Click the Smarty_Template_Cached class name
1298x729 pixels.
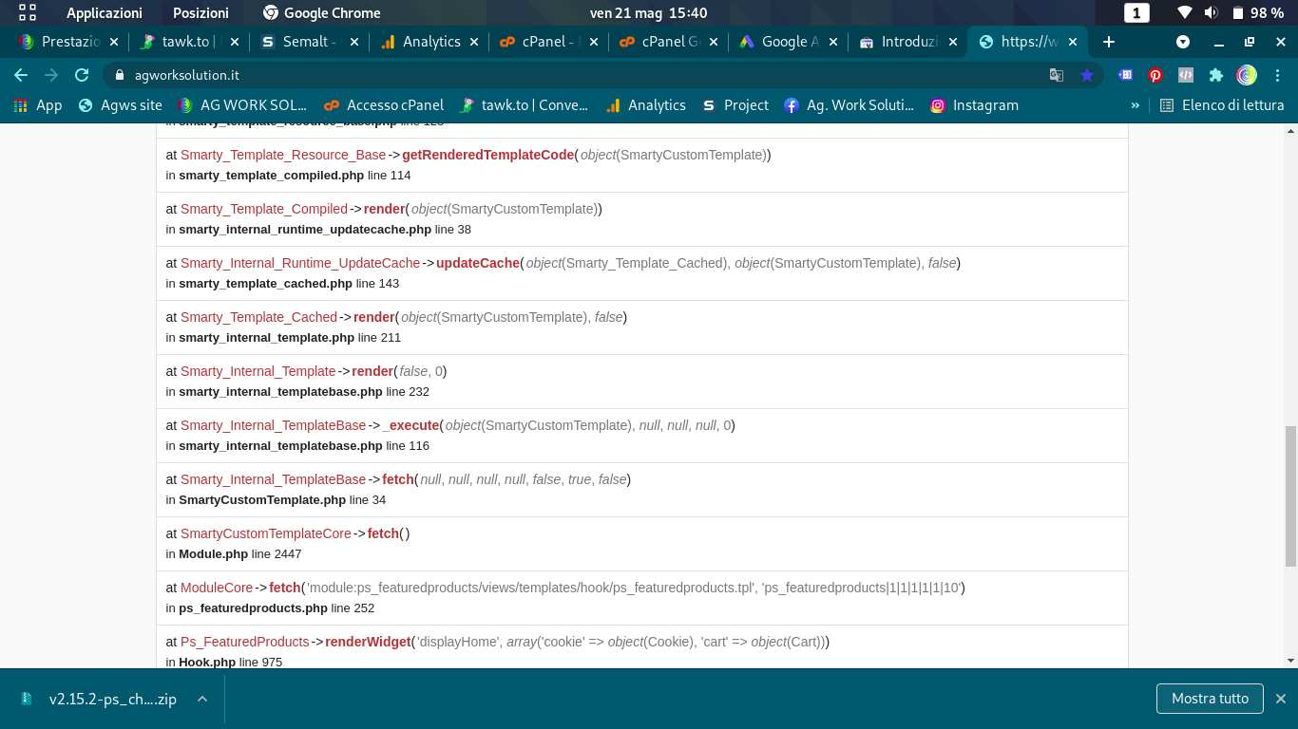tap(258, 317)
